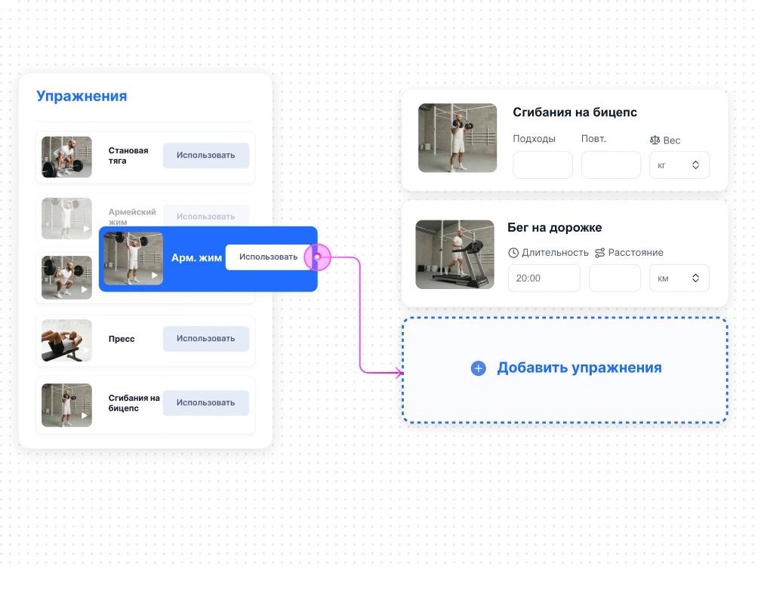Open the Становая тяга thumbnail
This screenshot has height=600, width=761.
[66, 157]
